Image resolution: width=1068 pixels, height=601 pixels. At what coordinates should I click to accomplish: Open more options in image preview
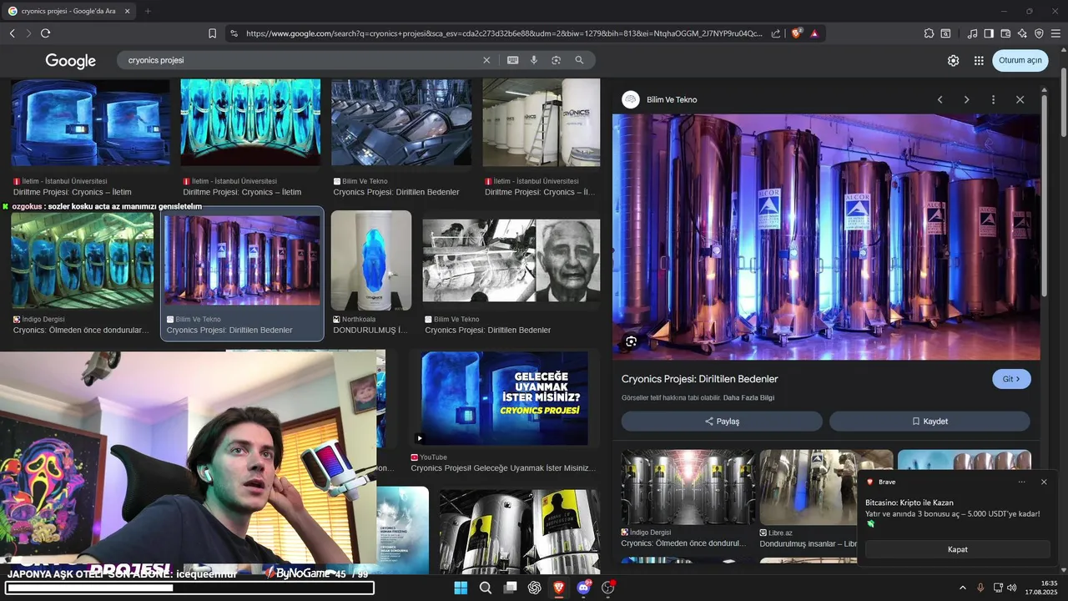point(993,99)
